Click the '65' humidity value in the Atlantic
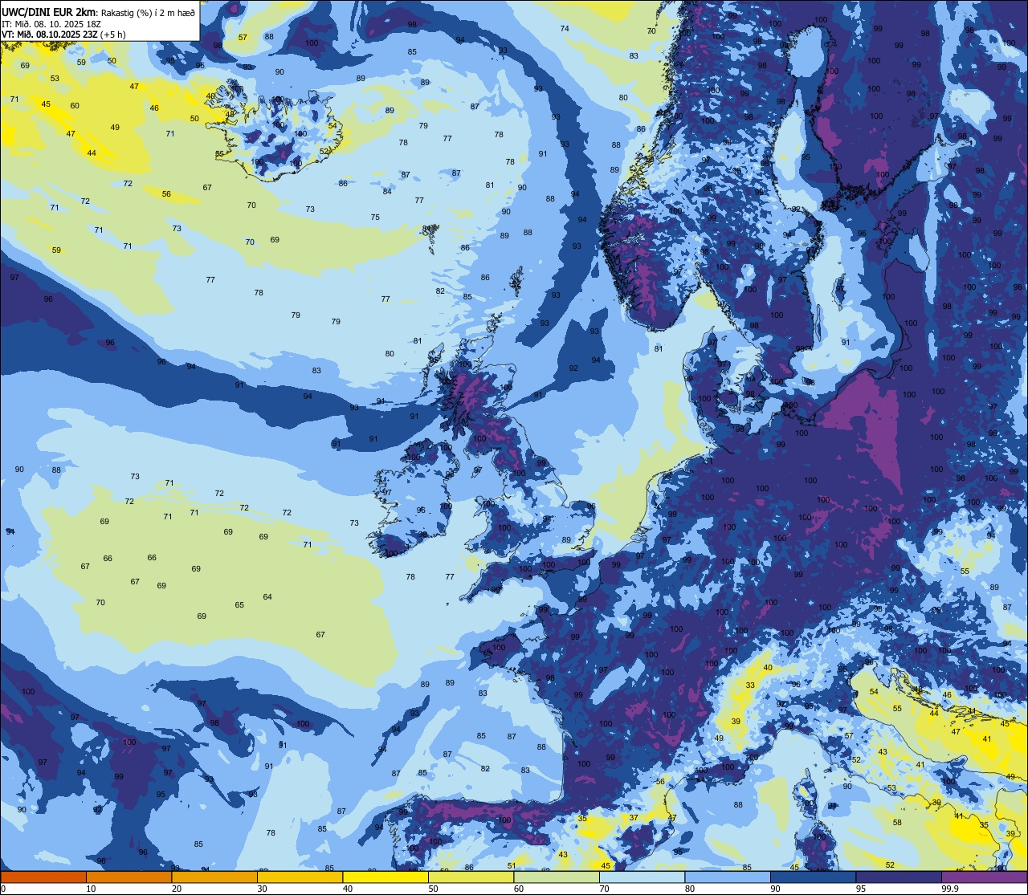This screenshot has width=1028, height=895. [239, 604]
